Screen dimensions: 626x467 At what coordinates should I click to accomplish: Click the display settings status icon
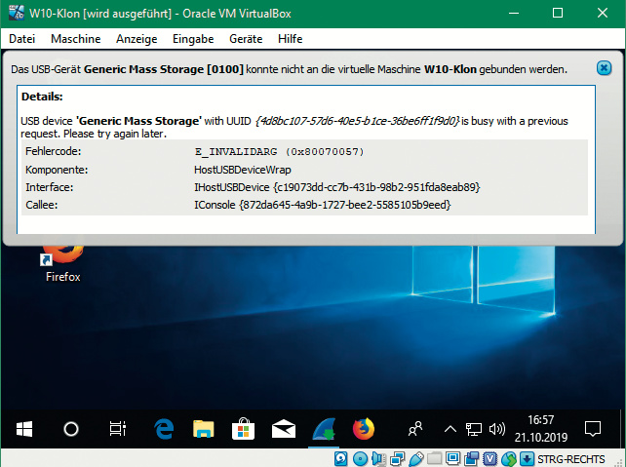pyautogui.click(x=453, y=457)
